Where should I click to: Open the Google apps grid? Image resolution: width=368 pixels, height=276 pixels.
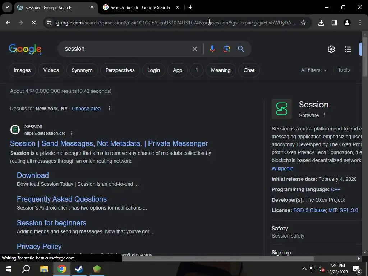tap(348, 49)
